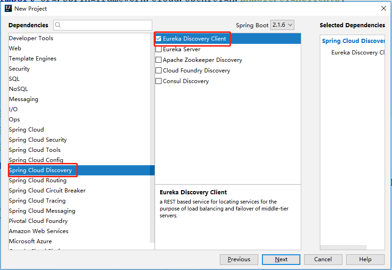Choose the Security category
392x270 pixels.
tap(79, 69)
